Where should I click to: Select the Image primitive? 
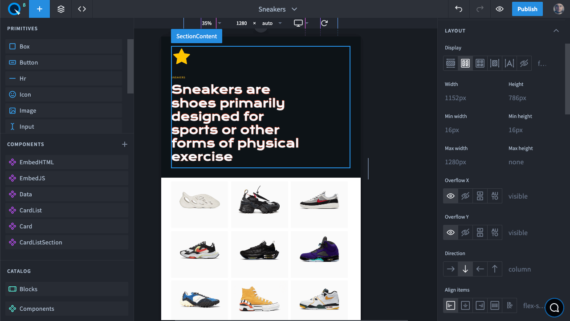(x=64, y=110)
